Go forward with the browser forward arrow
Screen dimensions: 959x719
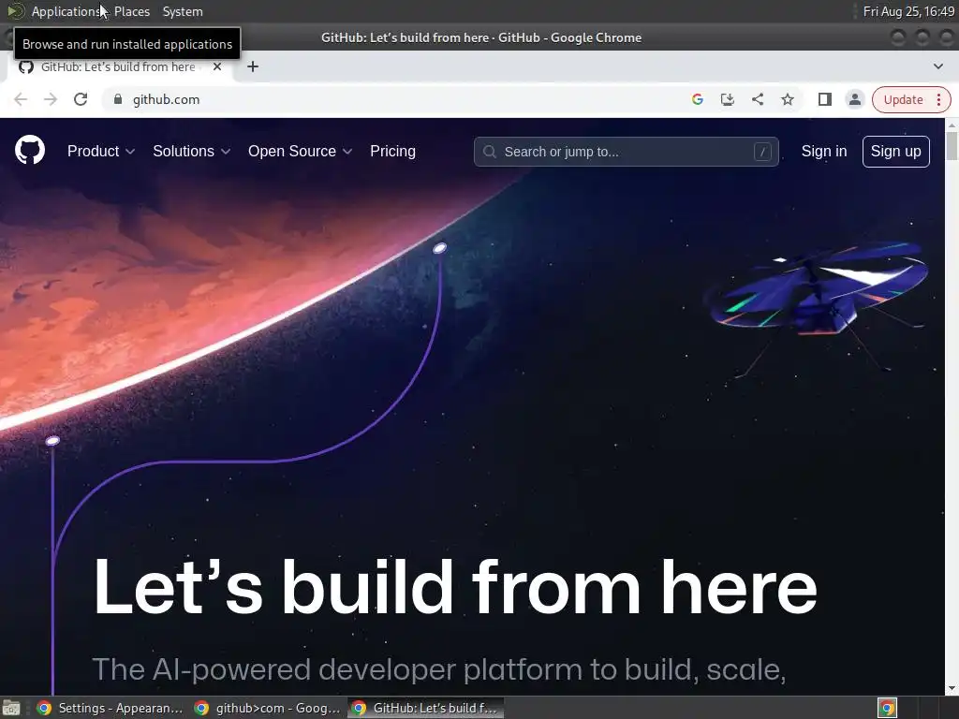(x=51, y=99)
